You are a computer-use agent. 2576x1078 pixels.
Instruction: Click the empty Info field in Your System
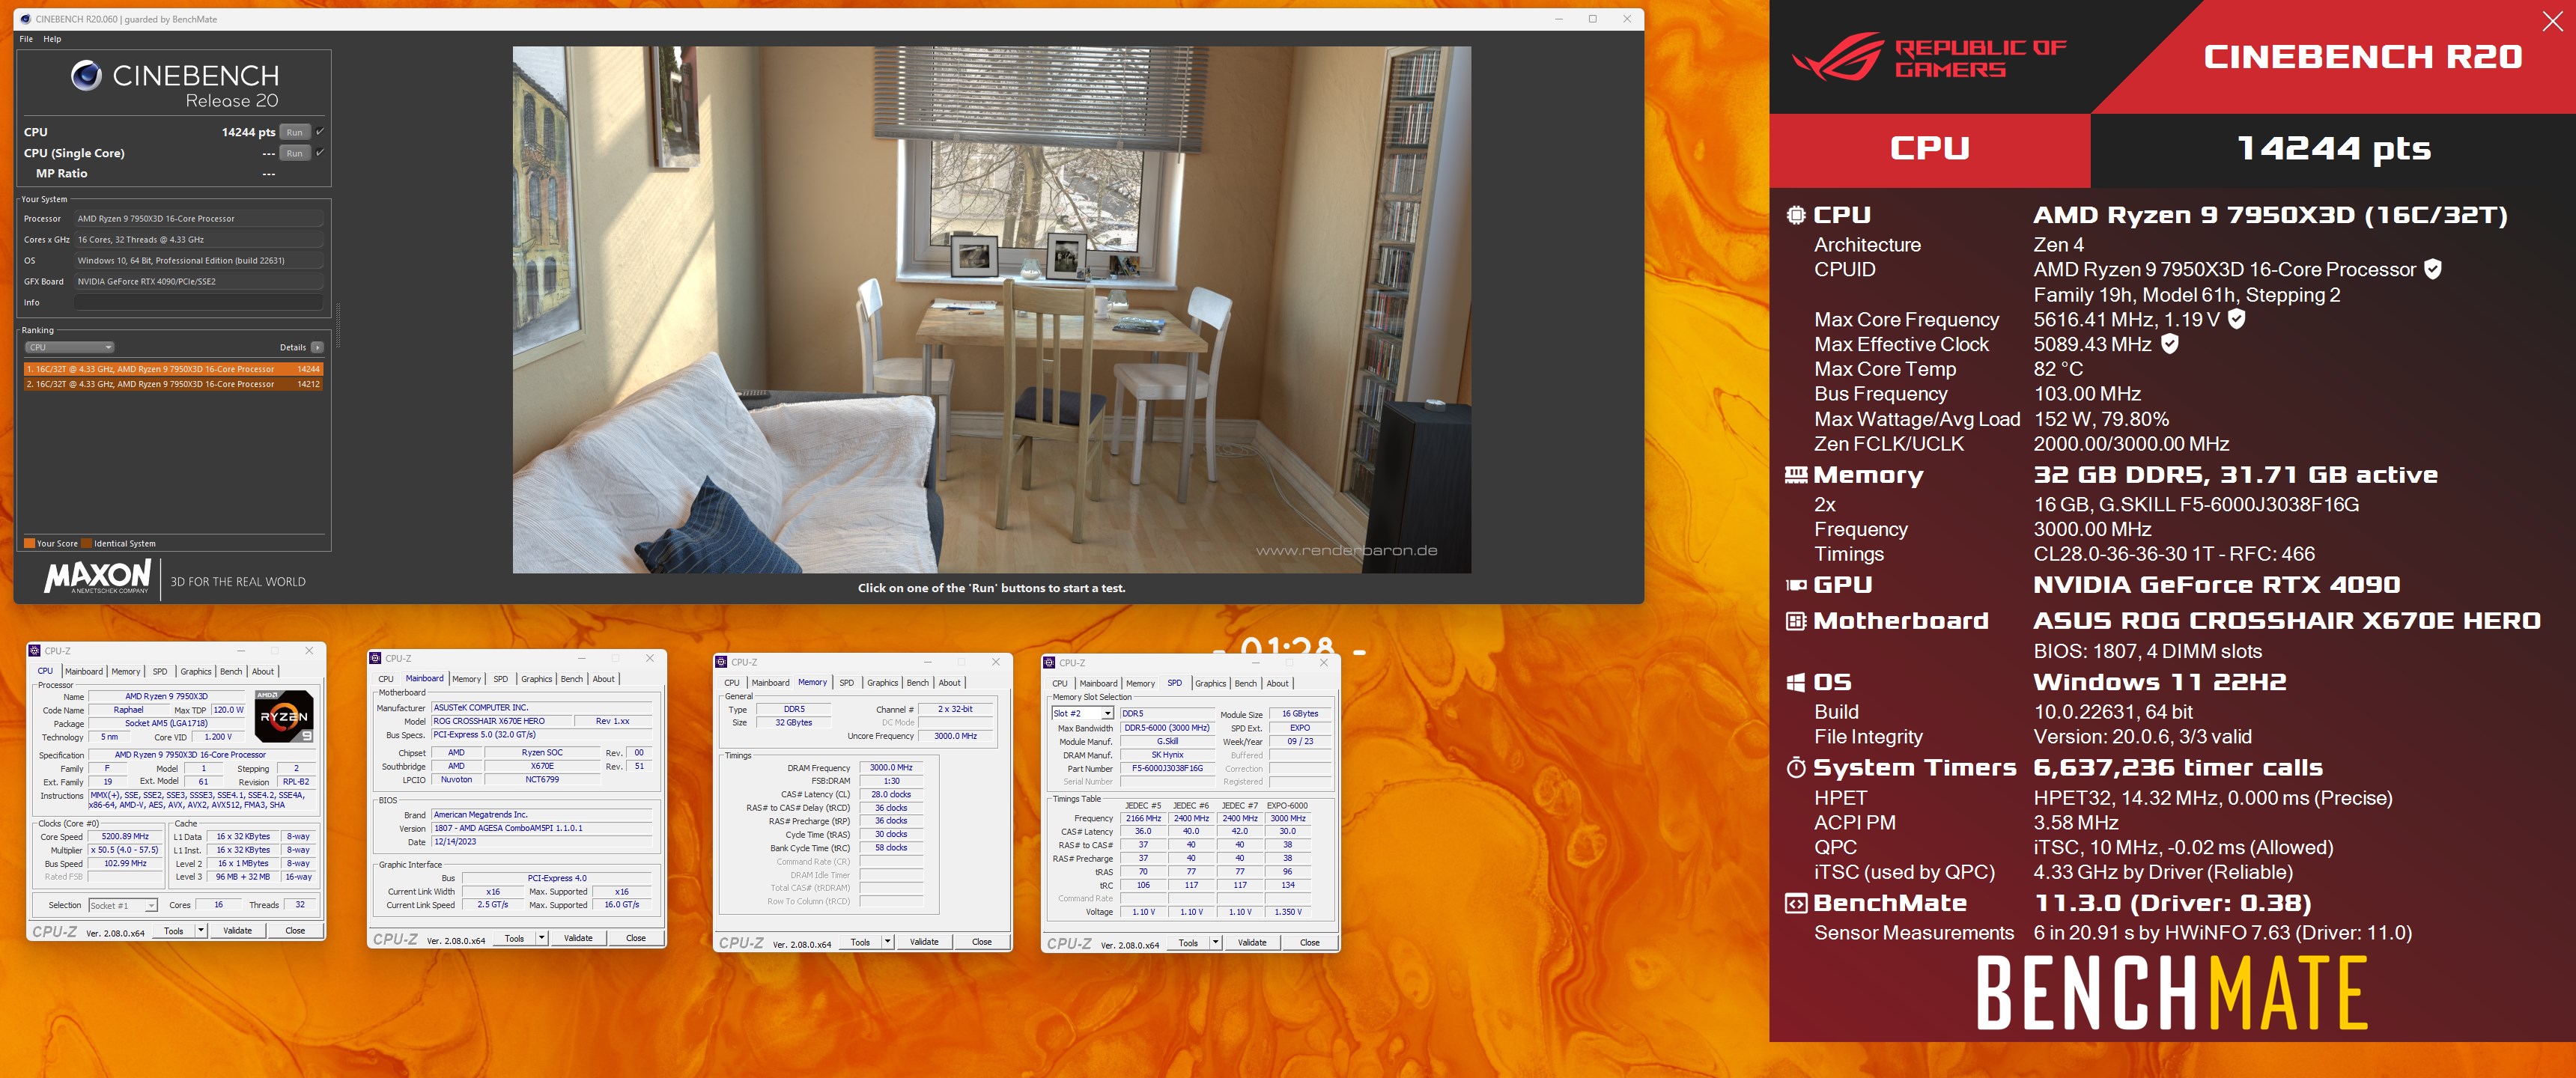click(199, 302)
